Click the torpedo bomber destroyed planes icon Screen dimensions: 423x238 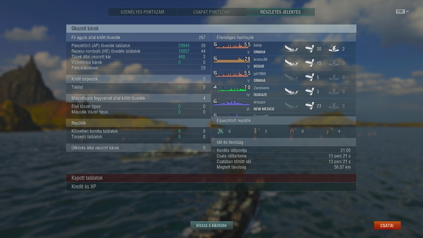click(x=294, y=131)
